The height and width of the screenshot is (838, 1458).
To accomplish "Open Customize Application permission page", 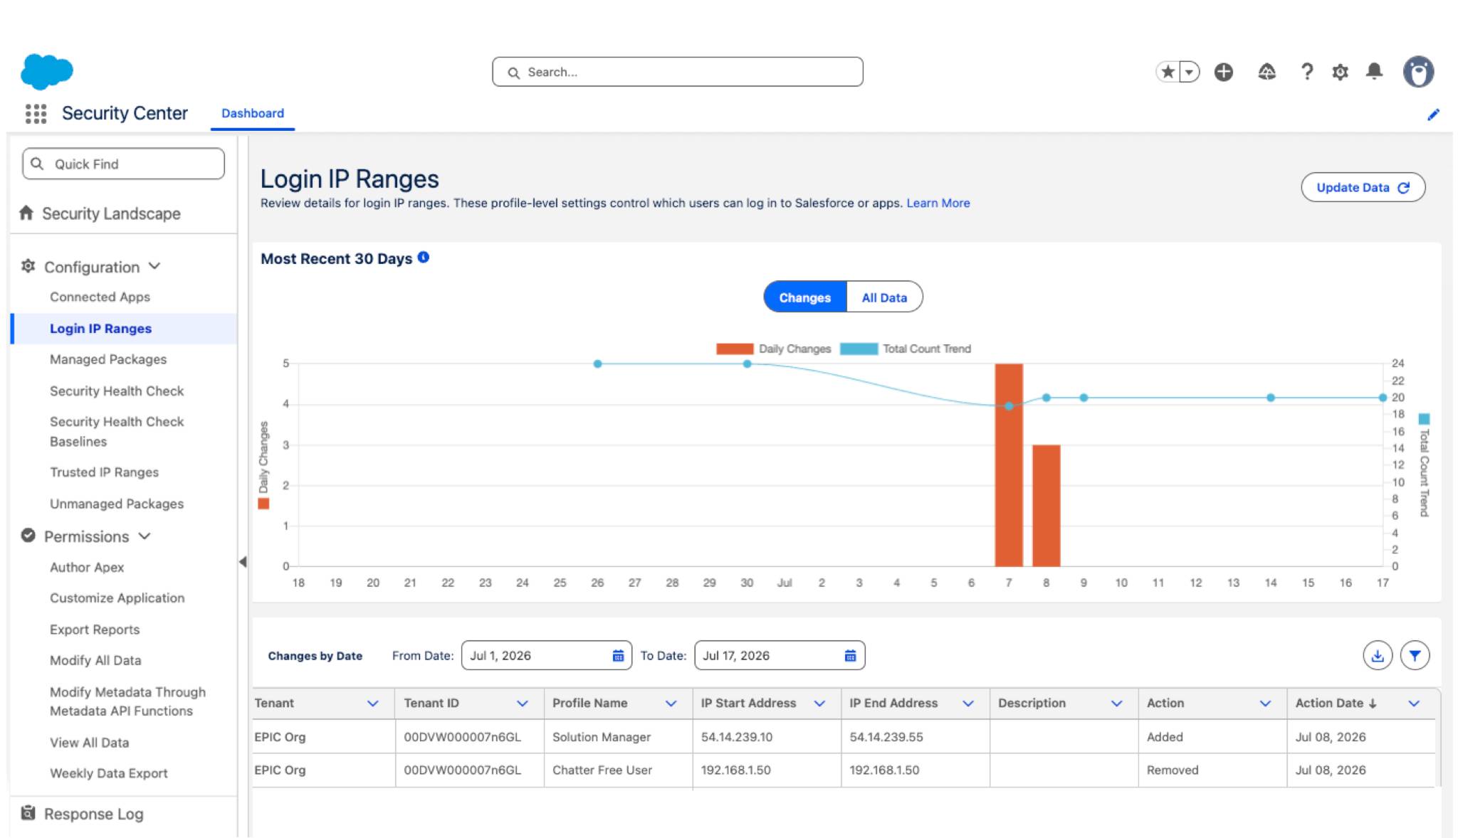I will (117, 598).
